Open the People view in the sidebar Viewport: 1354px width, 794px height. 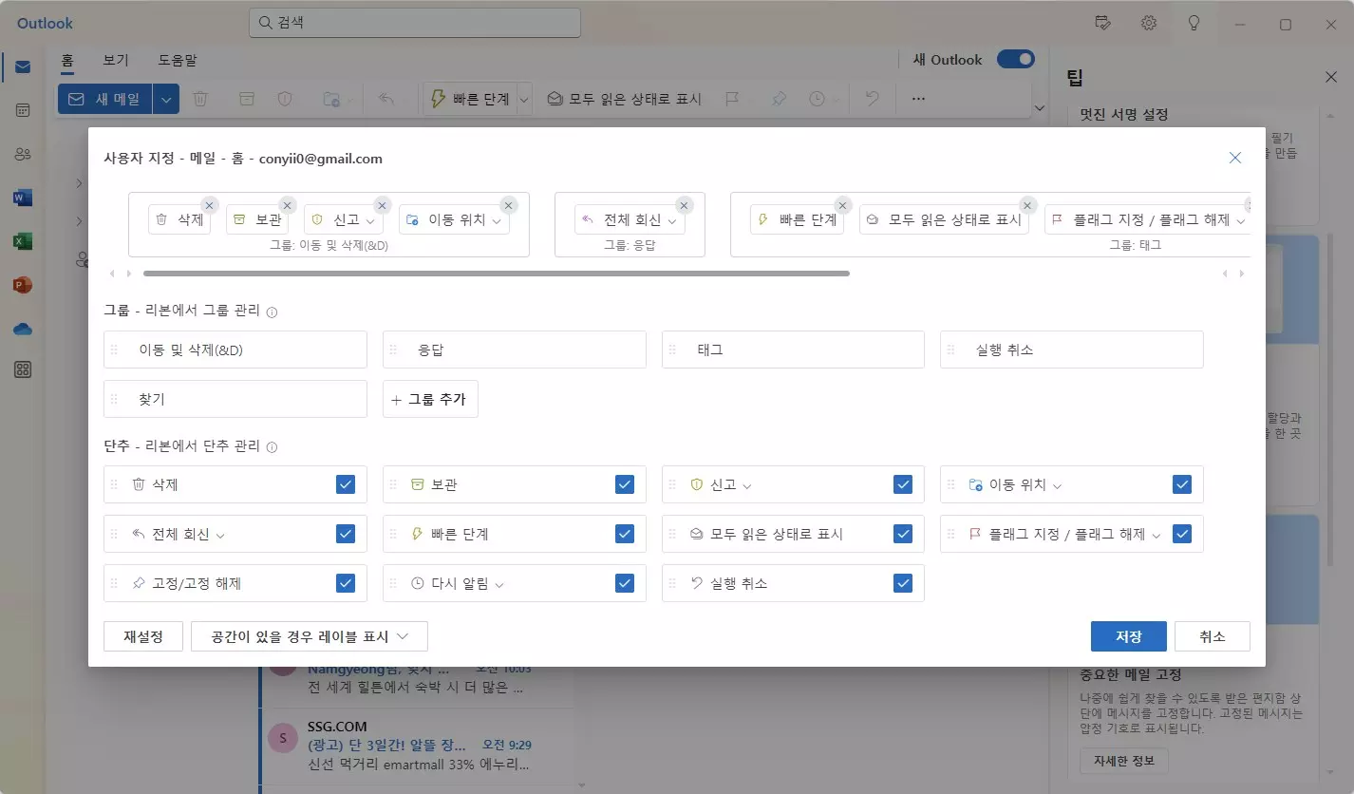pos(22,153)
